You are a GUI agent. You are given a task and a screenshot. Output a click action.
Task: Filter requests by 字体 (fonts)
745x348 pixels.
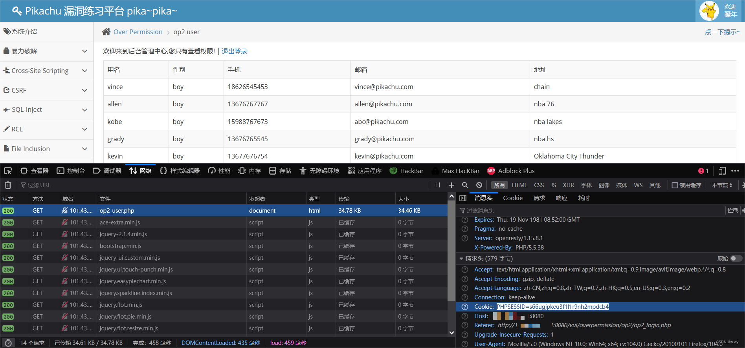tap(586, 185)
